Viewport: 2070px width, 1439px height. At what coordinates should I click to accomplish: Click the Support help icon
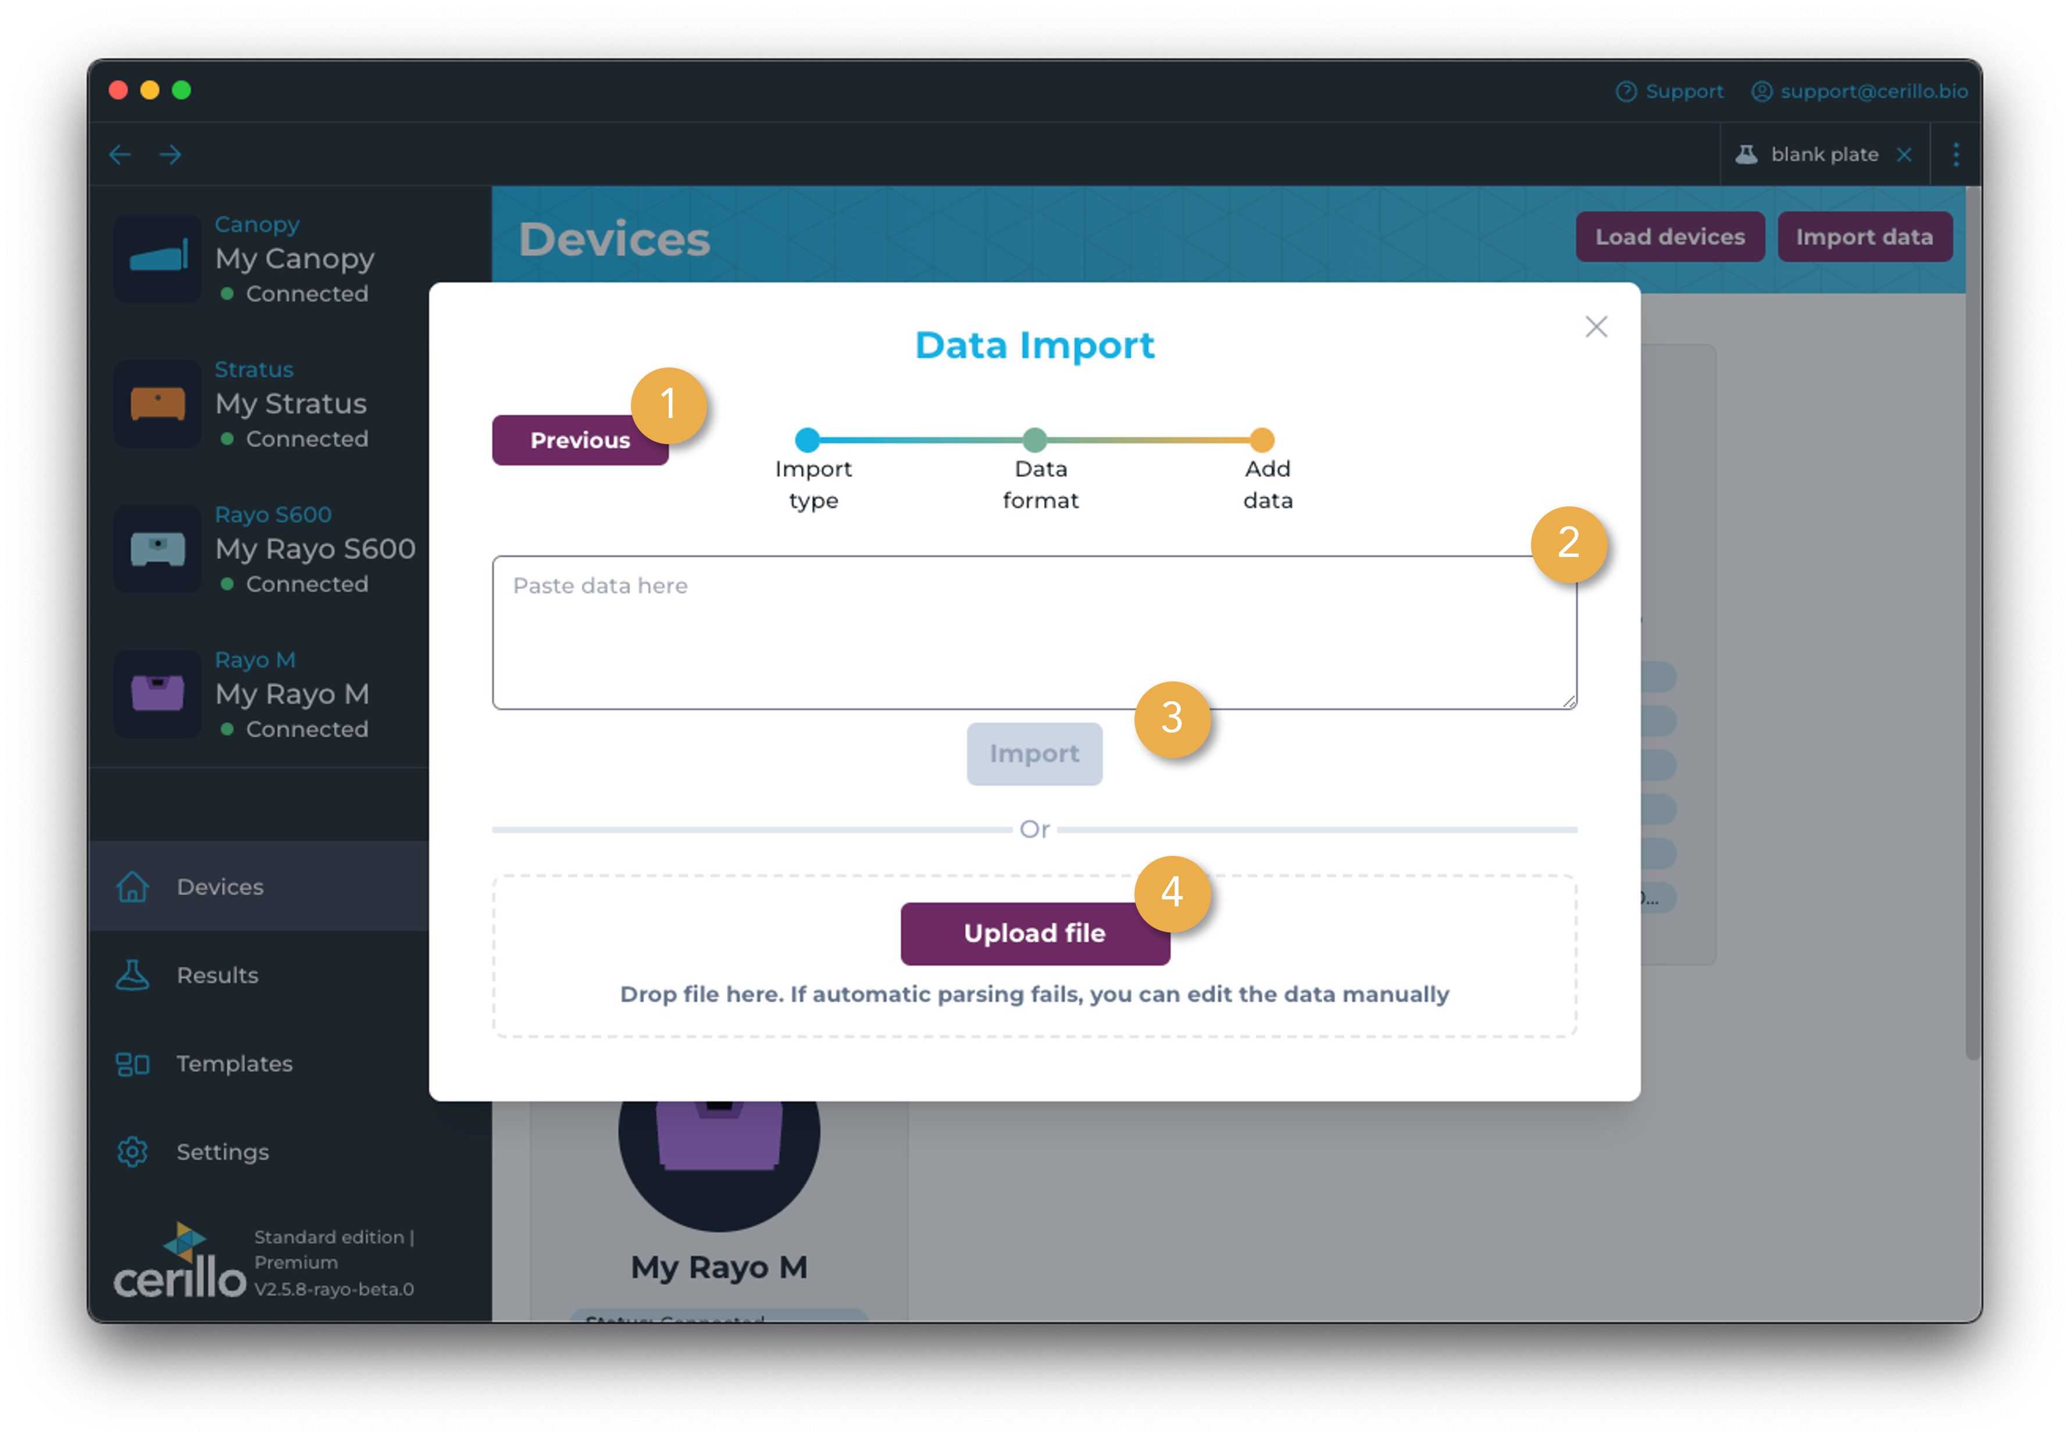tap(1626, 91)
